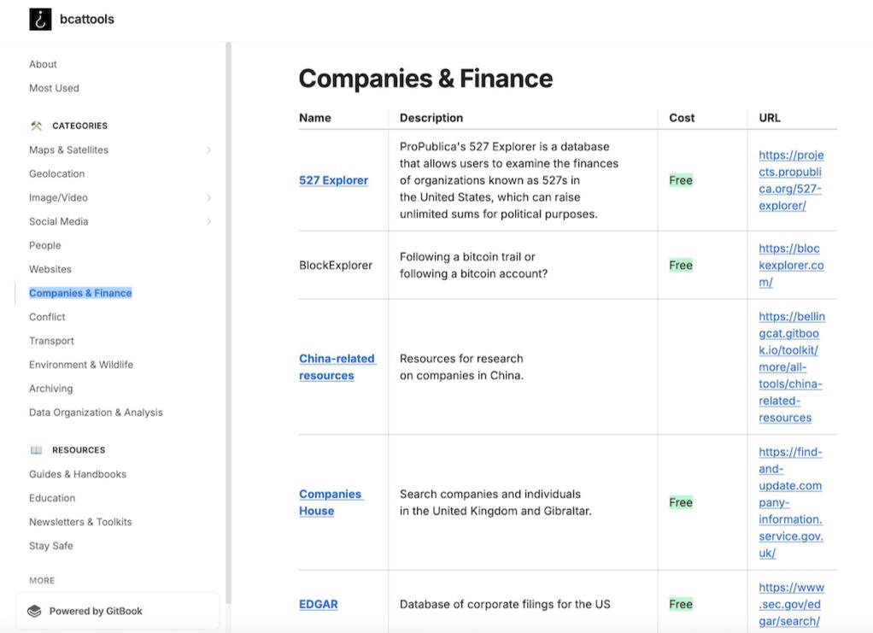Click the GitBook icon in footer
Screen dimensions: 873x633
click(34, 611)
